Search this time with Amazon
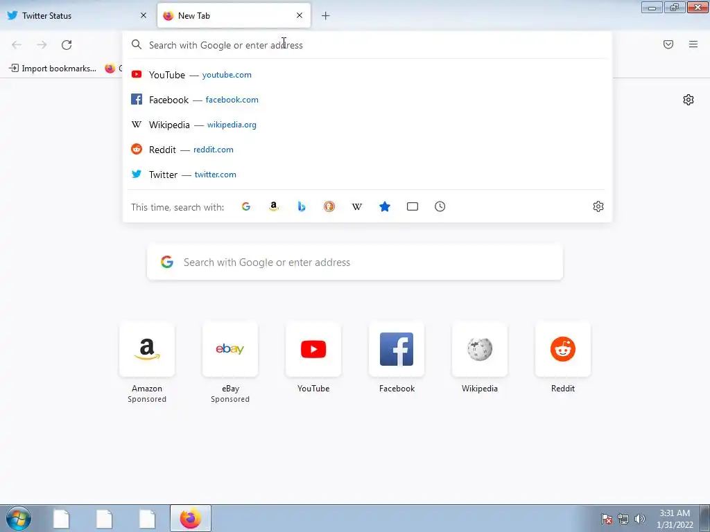The height and width of the screenshot is (532, 710). tap(273, 206)
